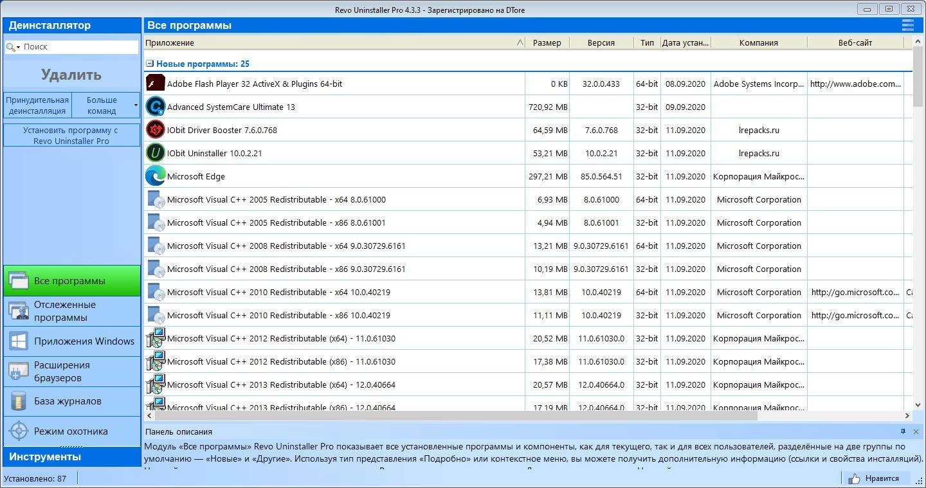Click the IObit Driver Booster icon
This screenshot has height=488, width=926.
tap(156, 130)
